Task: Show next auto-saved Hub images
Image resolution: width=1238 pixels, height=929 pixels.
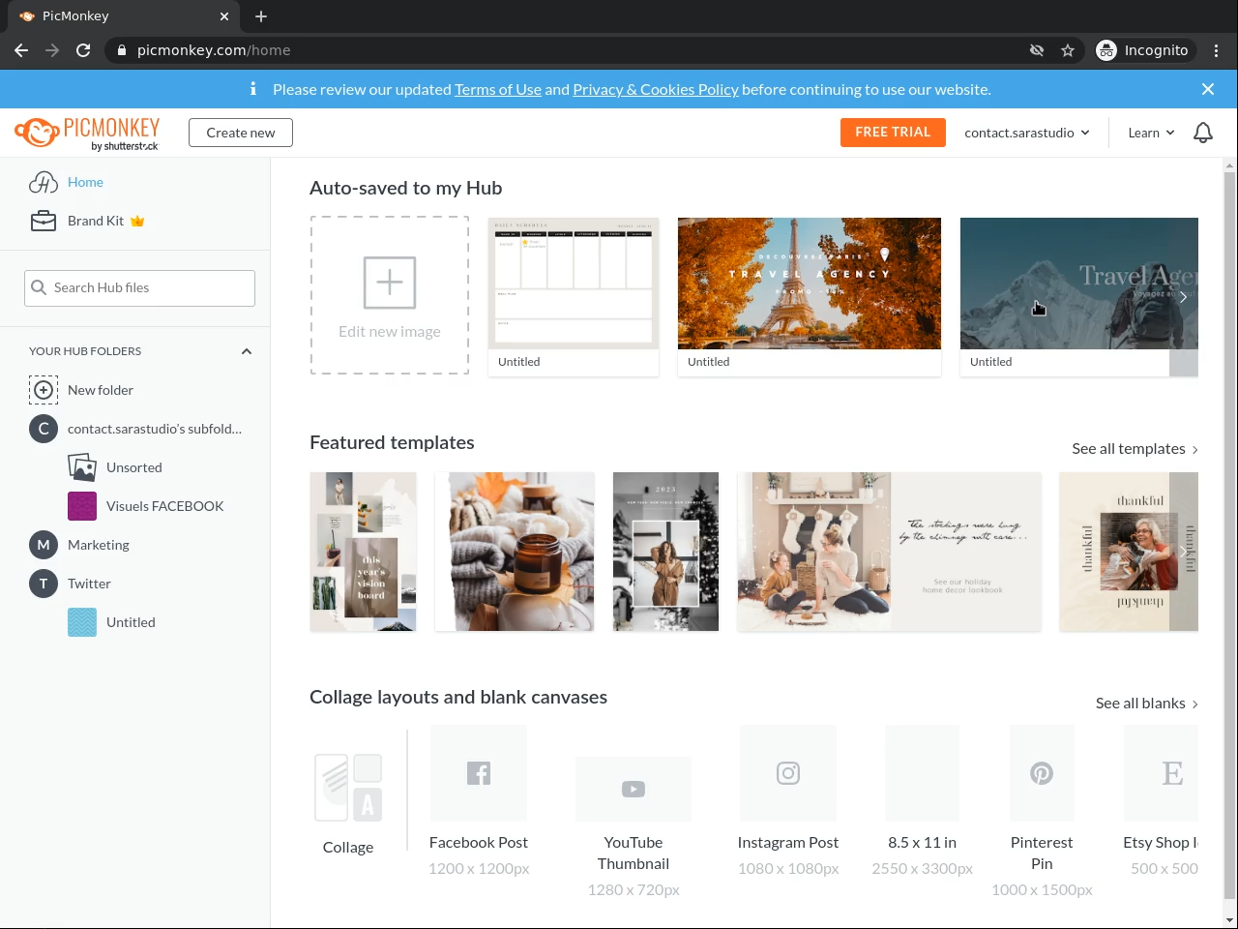Action: 1183,297
